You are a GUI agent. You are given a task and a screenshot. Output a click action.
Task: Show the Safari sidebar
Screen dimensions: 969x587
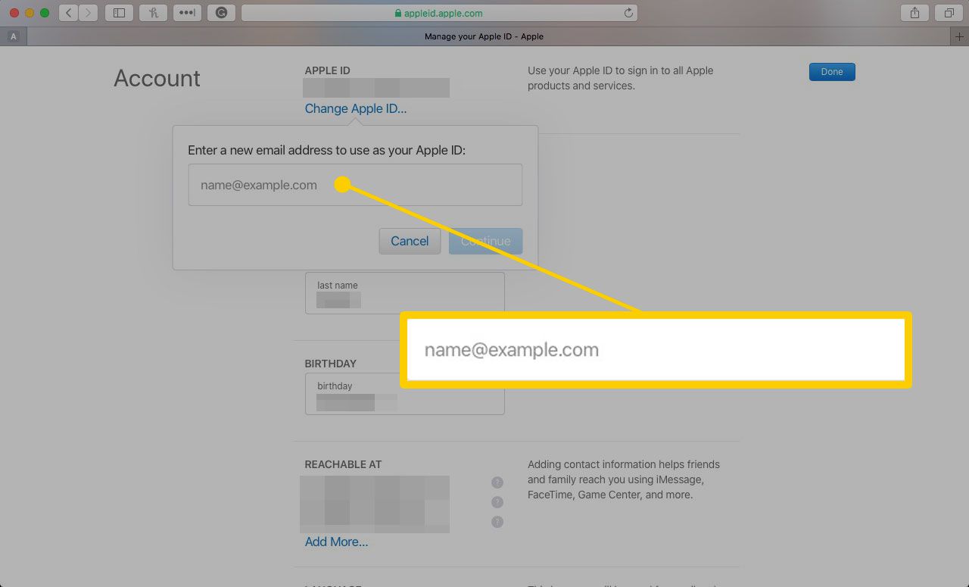pyautogui.click(x=119, y=13)
